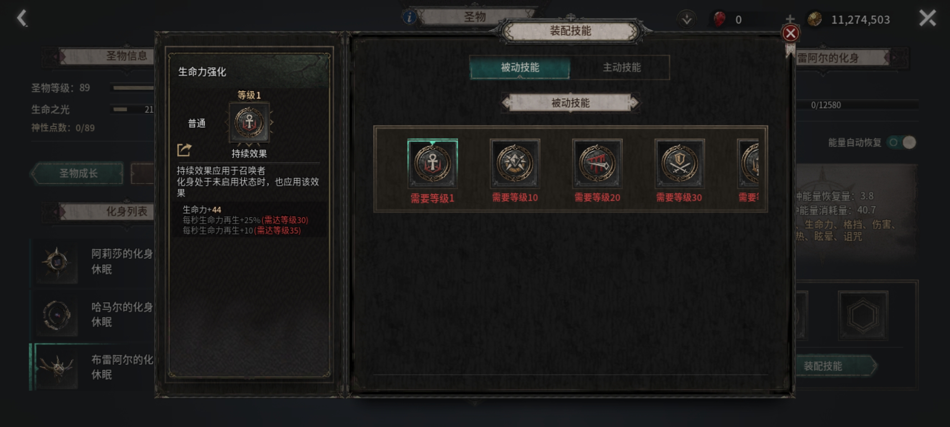This screenshot has height=427, width=950.
Task: Click the 圣物等级 progress bar
Action: (133, 88)
